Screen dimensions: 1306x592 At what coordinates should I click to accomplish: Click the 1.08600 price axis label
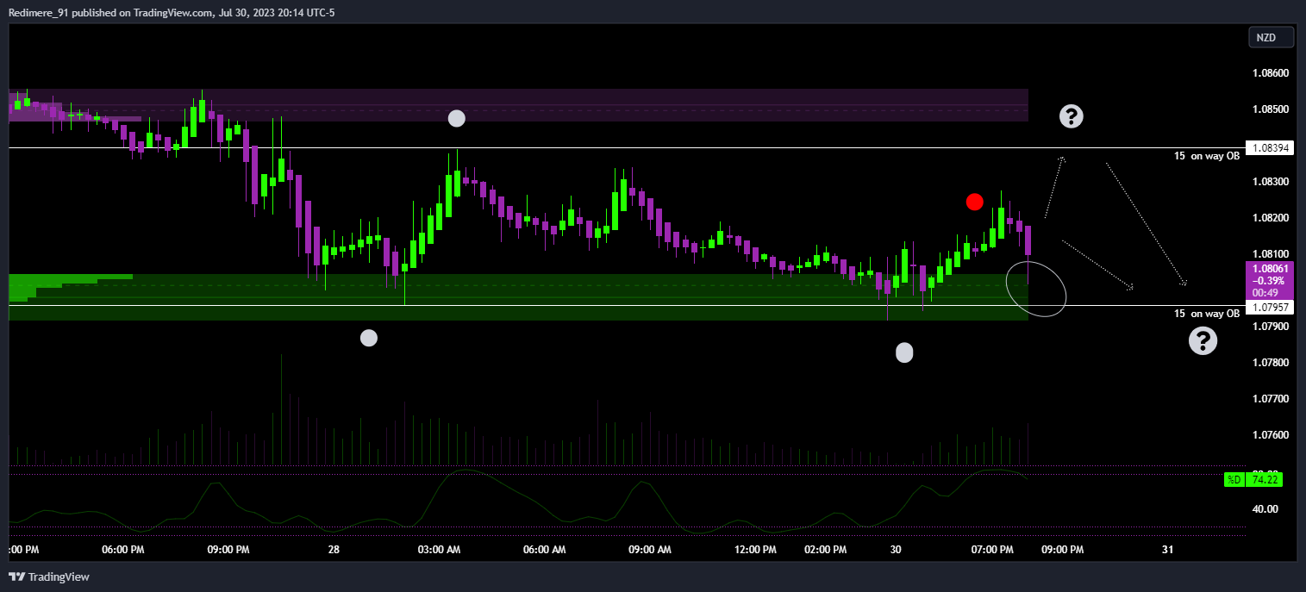[x=1271, y=73]
